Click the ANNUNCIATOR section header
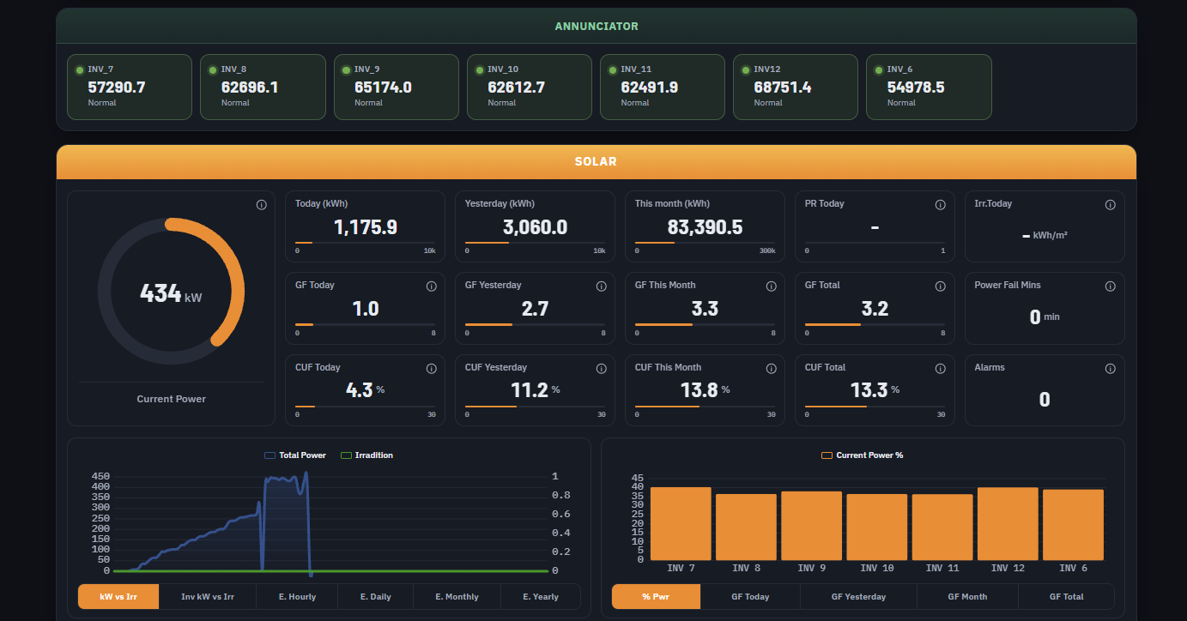 597,26
